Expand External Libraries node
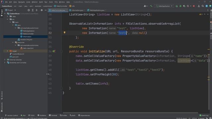212x119 pixels. tap(5, 59)
